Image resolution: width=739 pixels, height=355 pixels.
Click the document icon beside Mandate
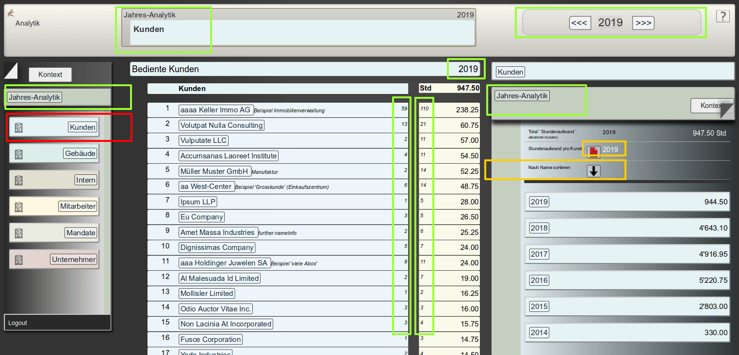(18, 233)
